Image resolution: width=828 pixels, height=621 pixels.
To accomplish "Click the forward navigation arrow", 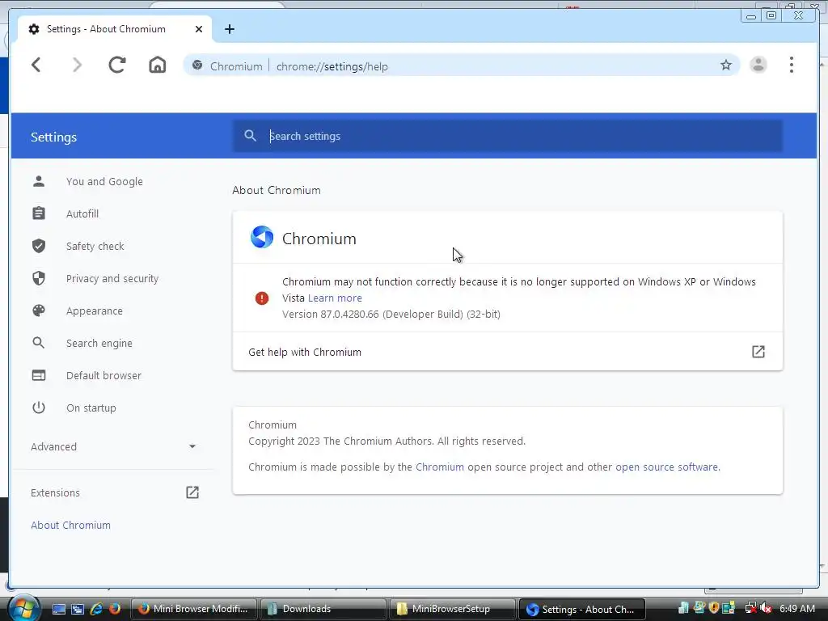I will [77, 65].
